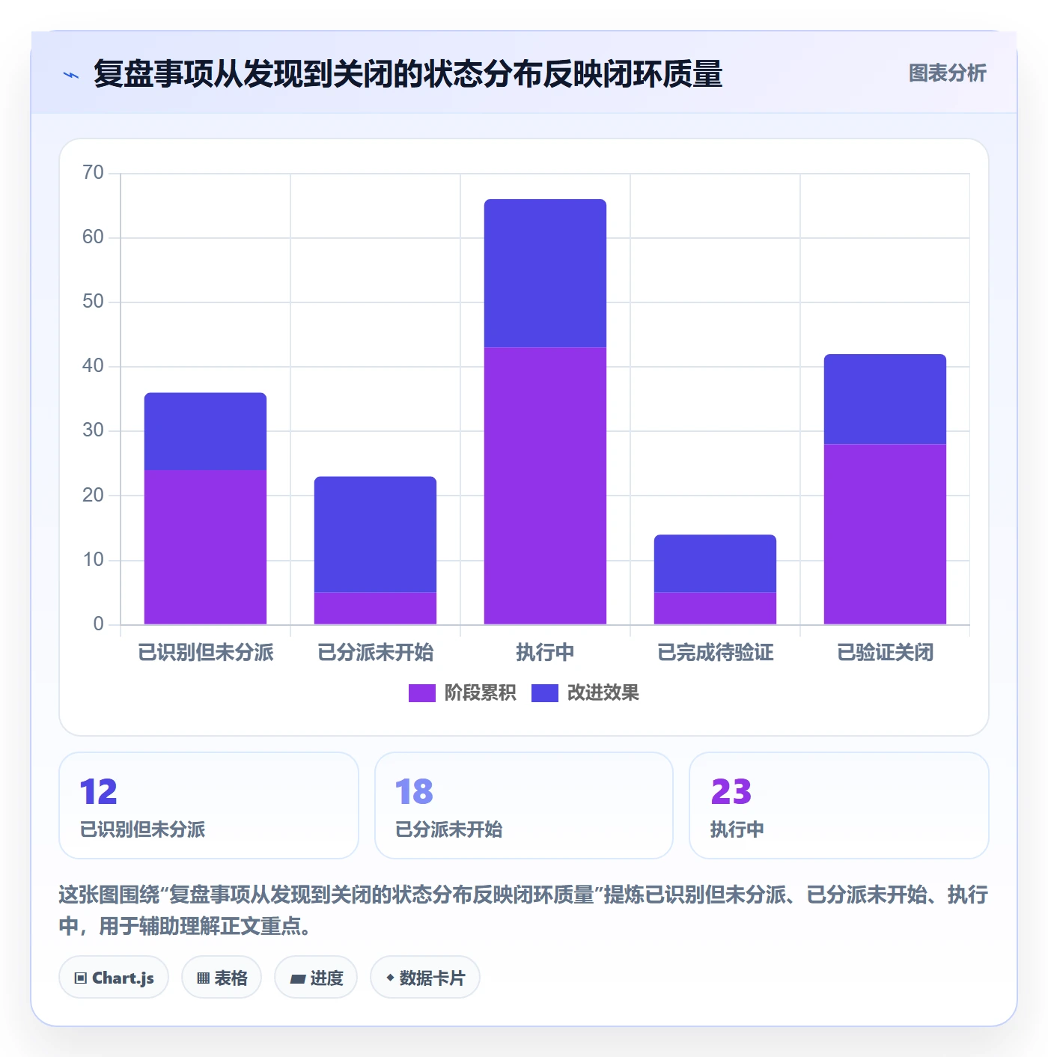The height and width of the screenshot is (1057, 1048).
Task: Click the y-axis value 40
Action: [x=93, y=366]
